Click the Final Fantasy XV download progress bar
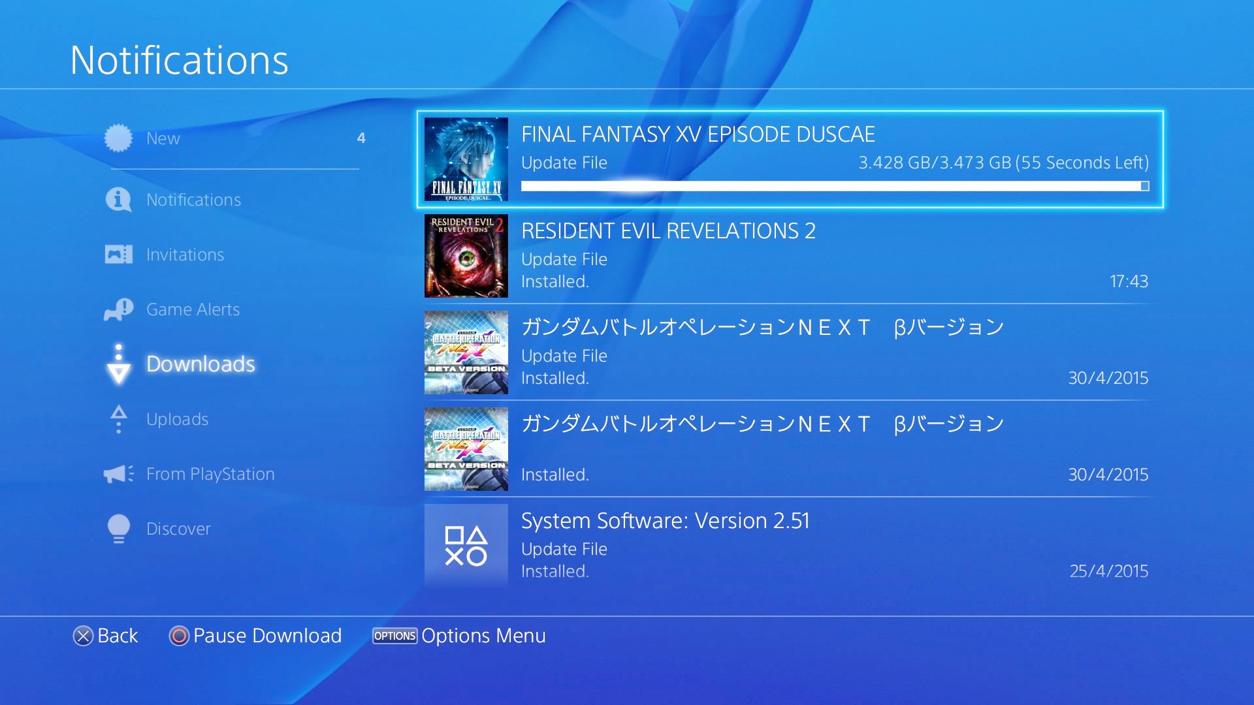 coord(835,187)
